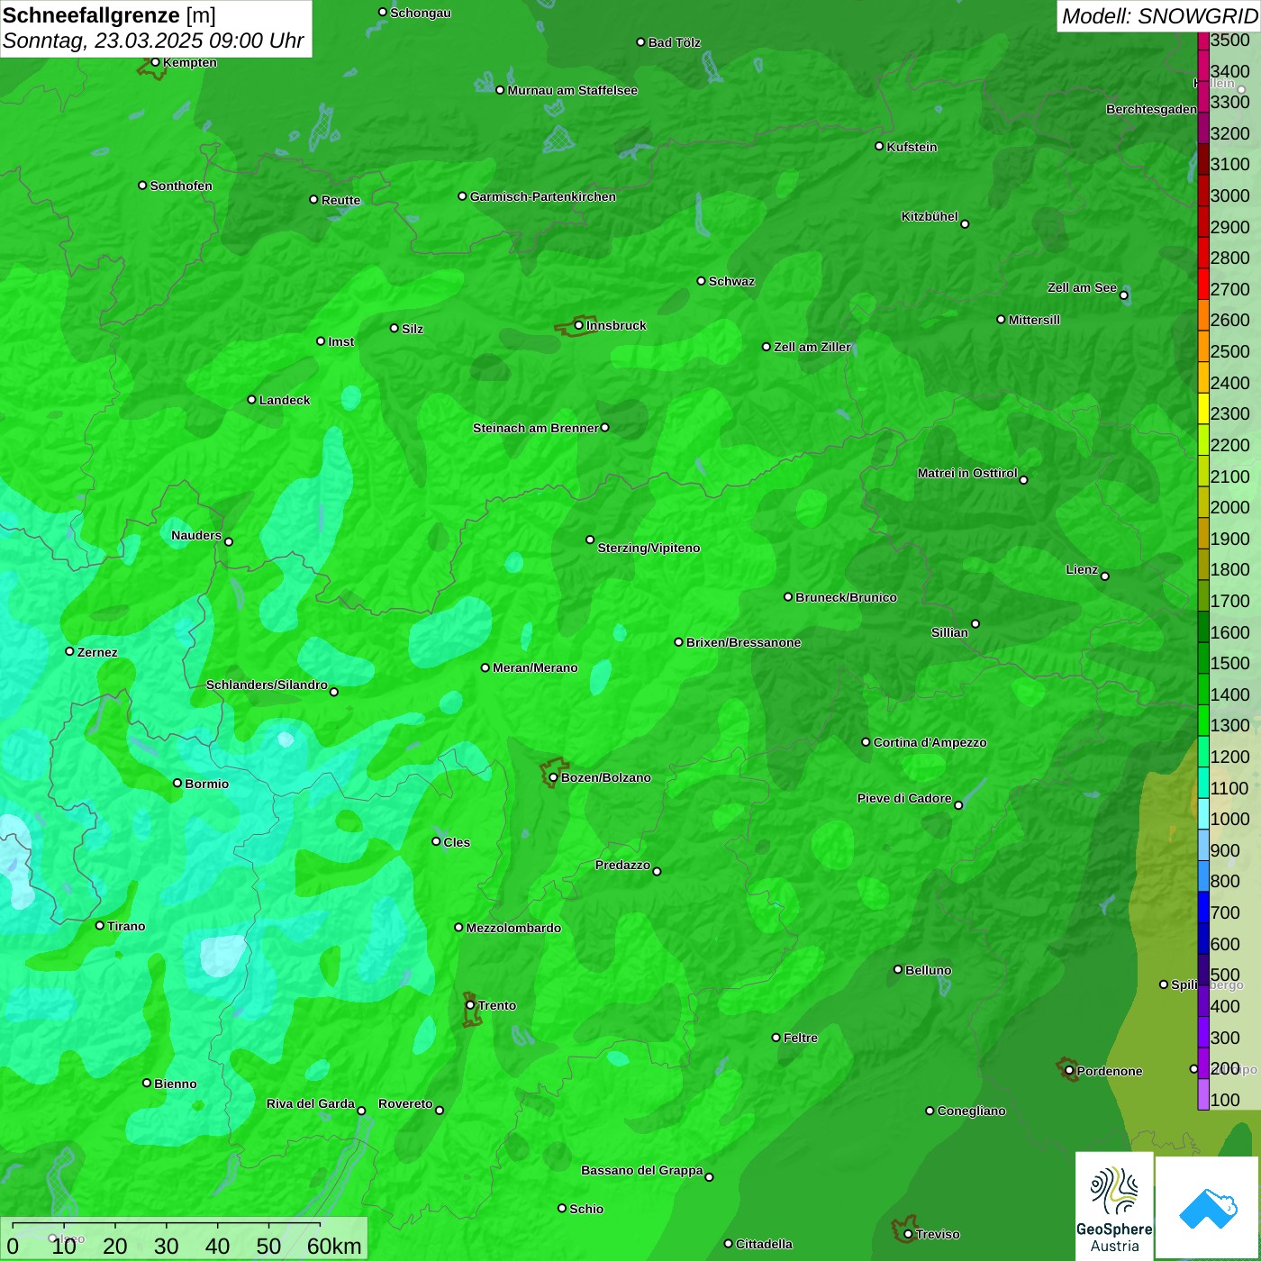This screenshot has width=1261, height=1261.
Task: Click the Treviso city marker
Action: [908, 1234]
